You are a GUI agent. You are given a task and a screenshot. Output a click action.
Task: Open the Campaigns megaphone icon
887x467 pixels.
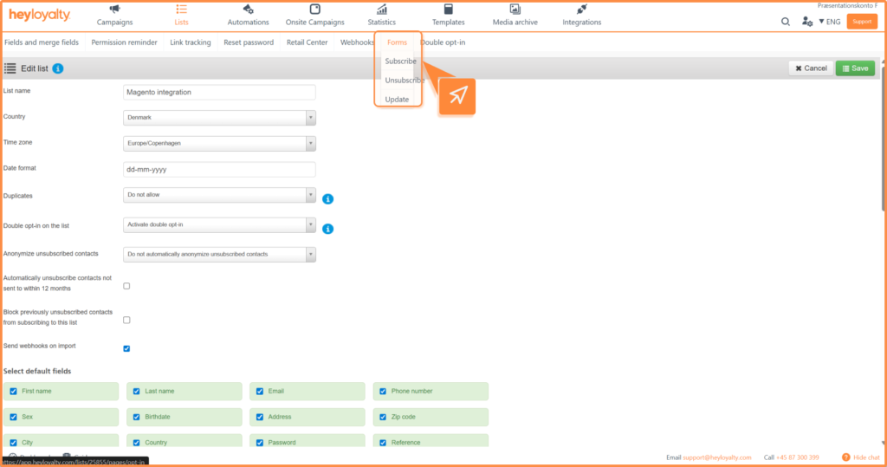coord(114,10)
